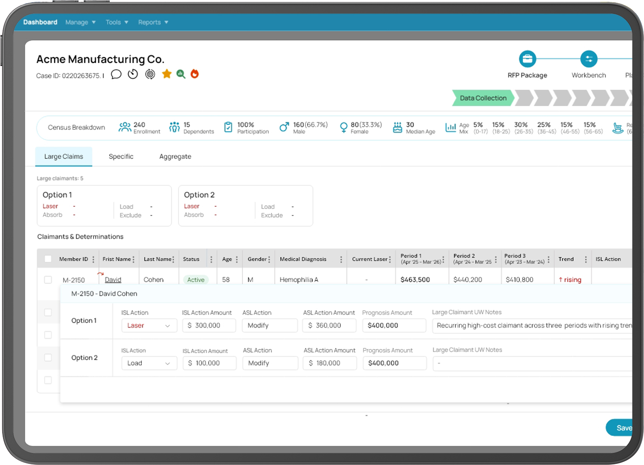Click the Age Mix bar chart icon
Image resolution: width=644 pixels, height=465 pixels.
pyautogui.click(x=451, y=128)
